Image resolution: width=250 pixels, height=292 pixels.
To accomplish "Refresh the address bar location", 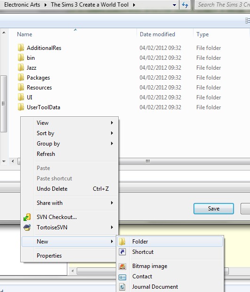I will 185,5.
